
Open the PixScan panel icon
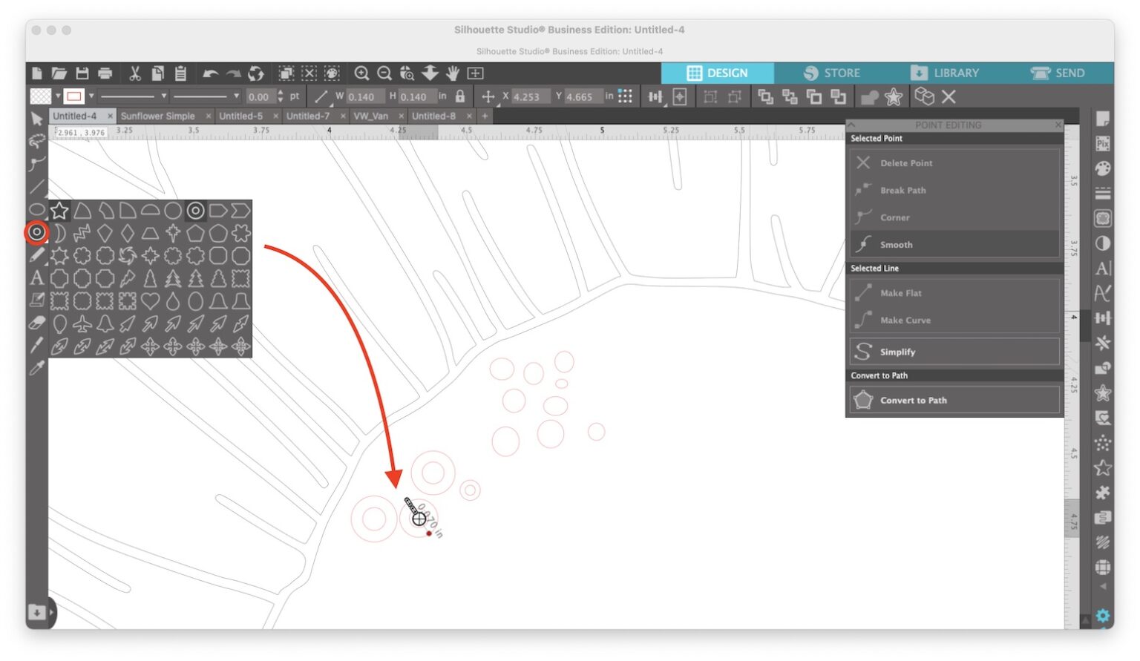click(1103, 142)
